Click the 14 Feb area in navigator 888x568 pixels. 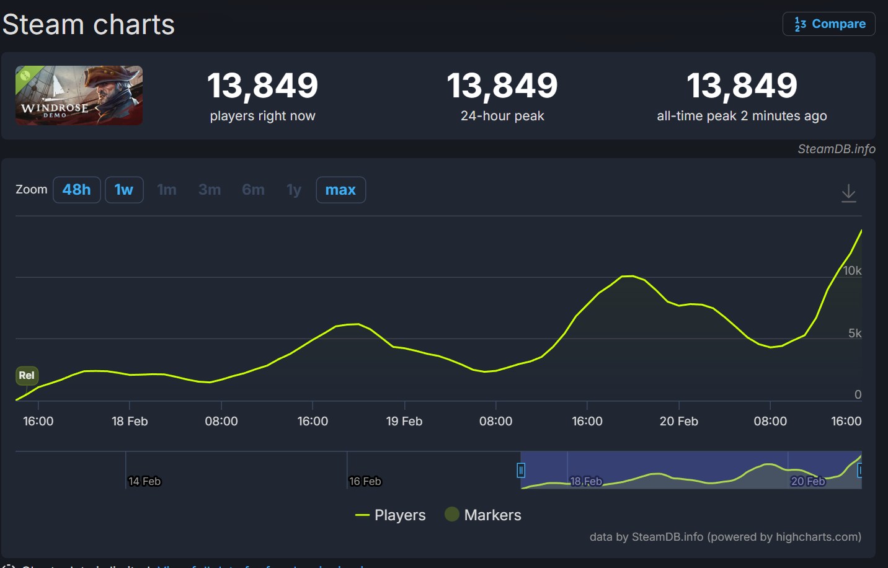[x=144, y=481]
